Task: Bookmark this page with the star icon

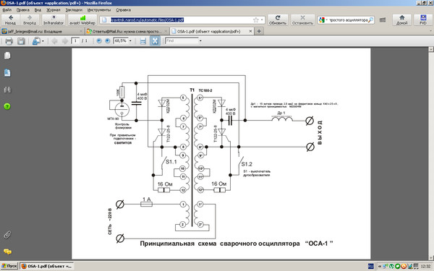Action: tap(256, 20)
